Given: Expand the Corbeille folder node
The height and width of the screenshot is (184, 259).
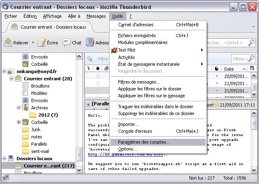Looking at the screenshot, I should 19,122.
